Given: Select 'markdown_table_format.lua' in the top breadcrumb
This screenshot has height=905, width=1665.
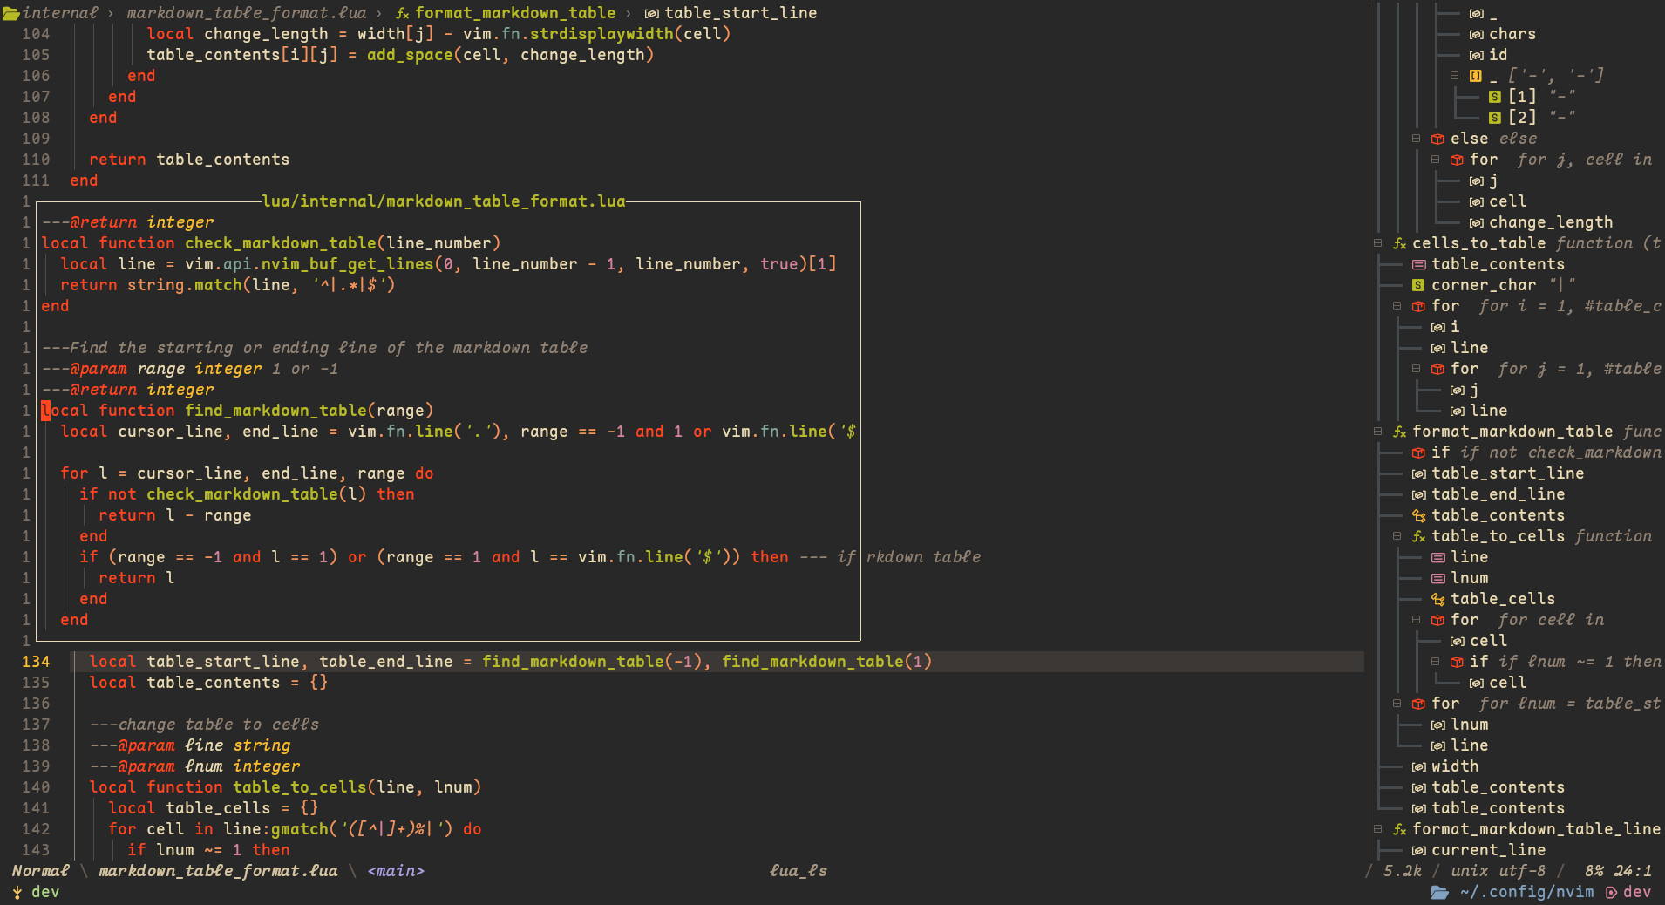Looking at the screenshot, I should point(247,13).
